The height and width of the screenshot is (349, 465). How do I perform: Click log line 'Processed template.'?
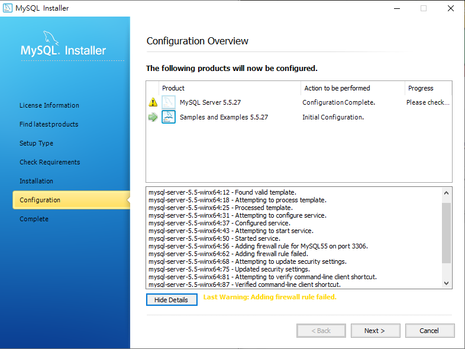click(221, 208)
